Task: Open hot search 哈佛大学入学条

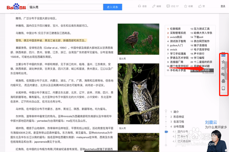Action: click(x=203, y=33)
